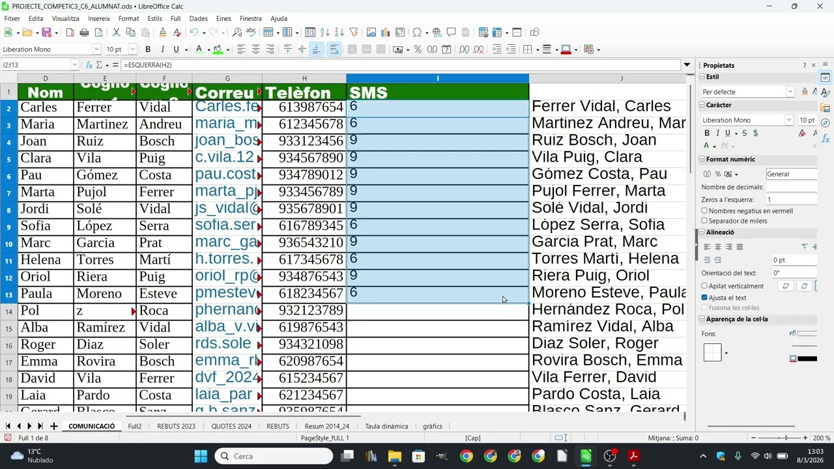The height and width of the screenshot is (469, 834).
Task: Collapse the Alineació section
Action: click(x=702, y=233)
